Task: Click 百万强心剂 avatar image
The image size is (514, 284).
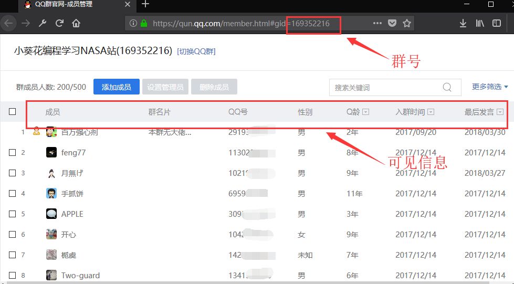Action: [51, 132]
